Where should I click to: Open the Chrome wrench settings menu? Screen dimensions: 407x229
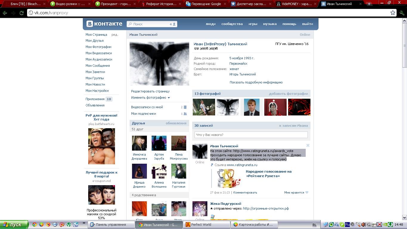click(402, 13)
